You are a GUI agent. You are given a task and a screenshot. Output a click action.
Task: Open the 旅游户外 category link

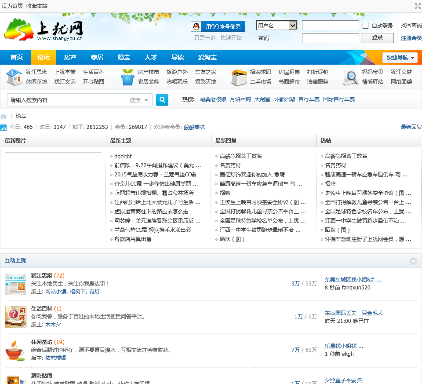[177, 72]
